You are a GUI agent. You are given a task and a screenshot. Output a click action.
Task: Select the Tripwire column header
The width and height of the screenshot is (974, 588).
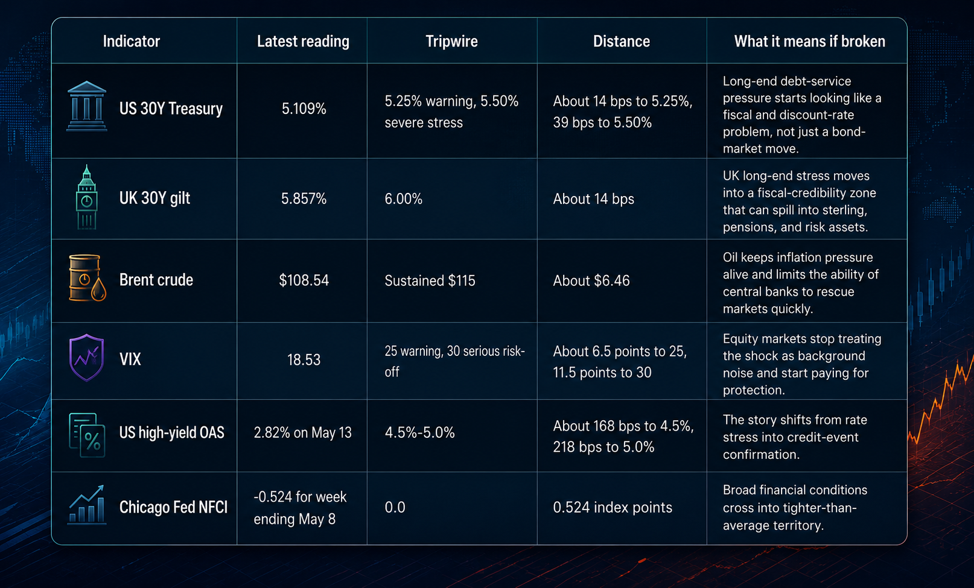click(451, 41)
